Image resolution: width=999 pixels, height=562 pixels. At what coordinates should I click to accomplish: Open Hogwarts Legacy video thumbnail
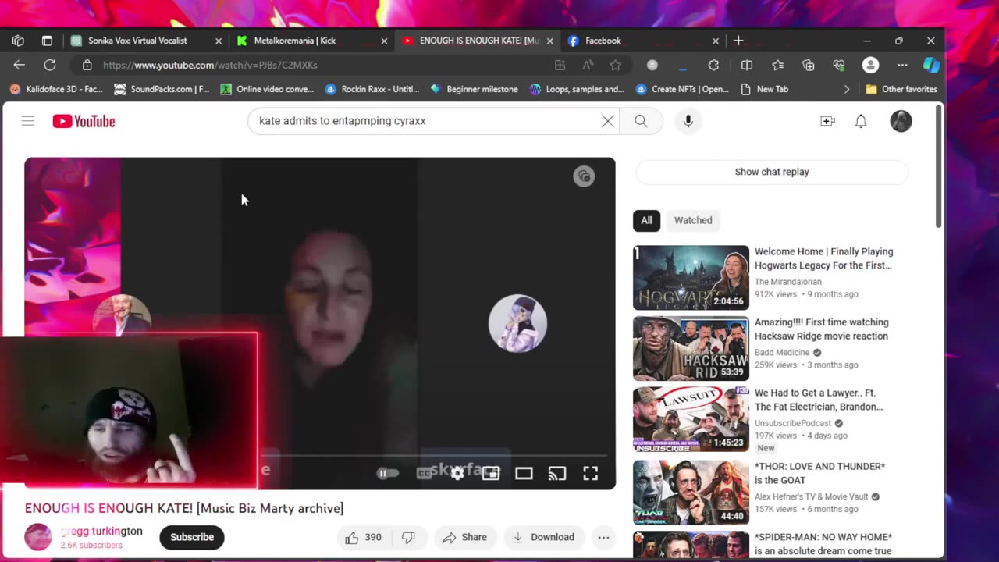(691, 278)
